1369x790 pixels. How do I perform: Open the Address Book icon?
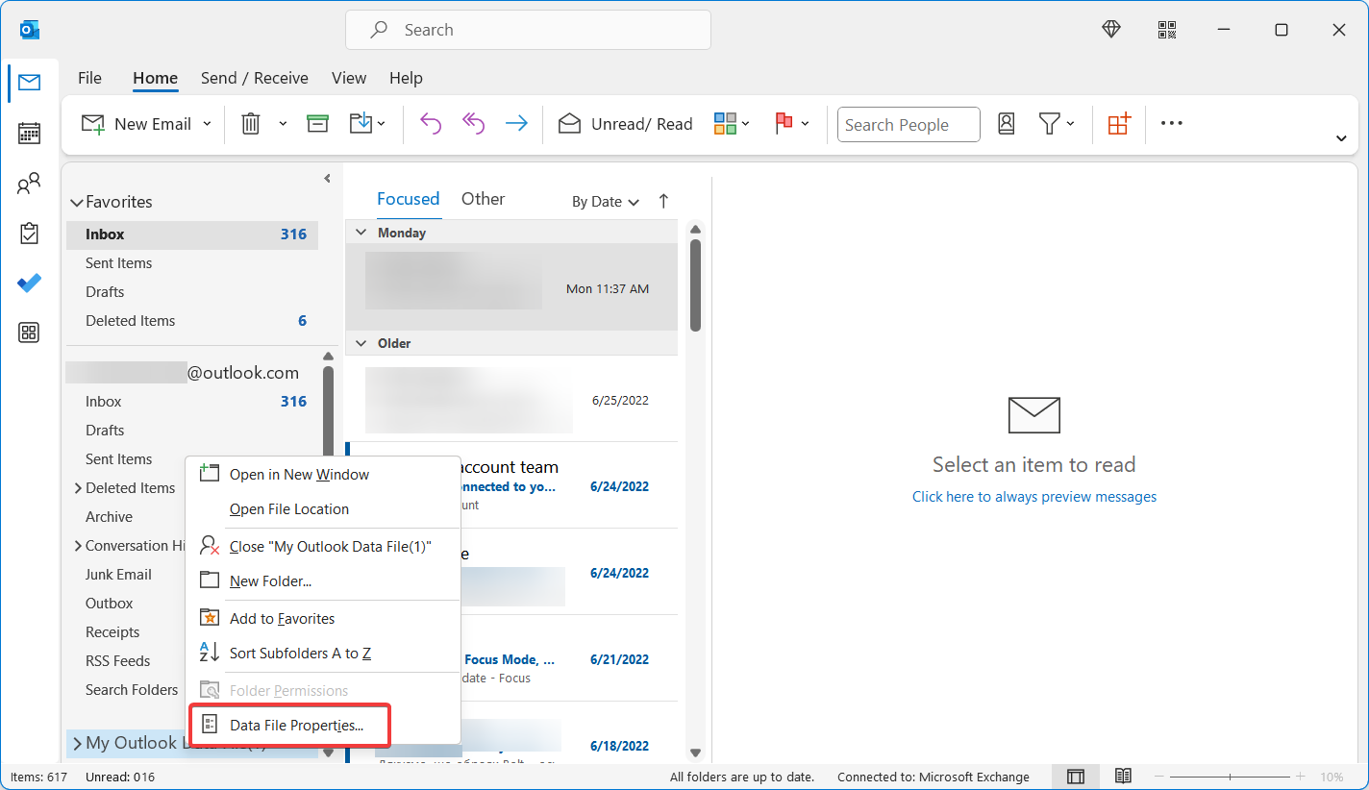coord(1007,124)
